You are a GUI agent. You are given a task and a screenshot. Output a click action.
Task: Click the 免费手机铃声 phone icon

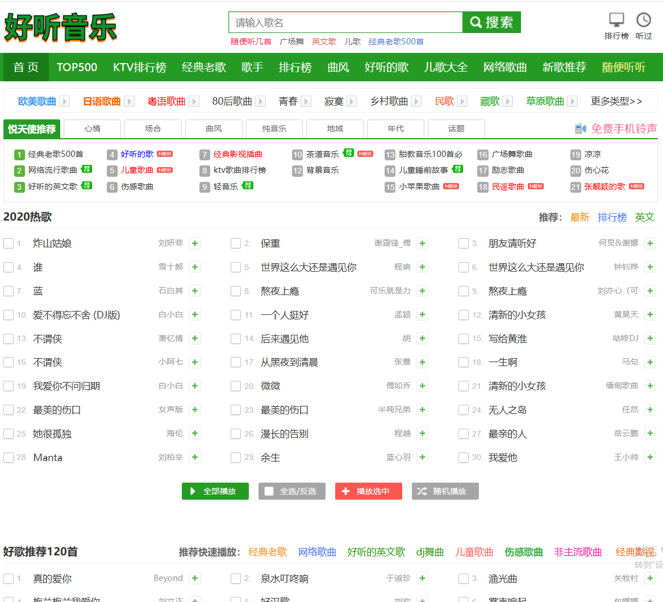click(x=580, y=128)
